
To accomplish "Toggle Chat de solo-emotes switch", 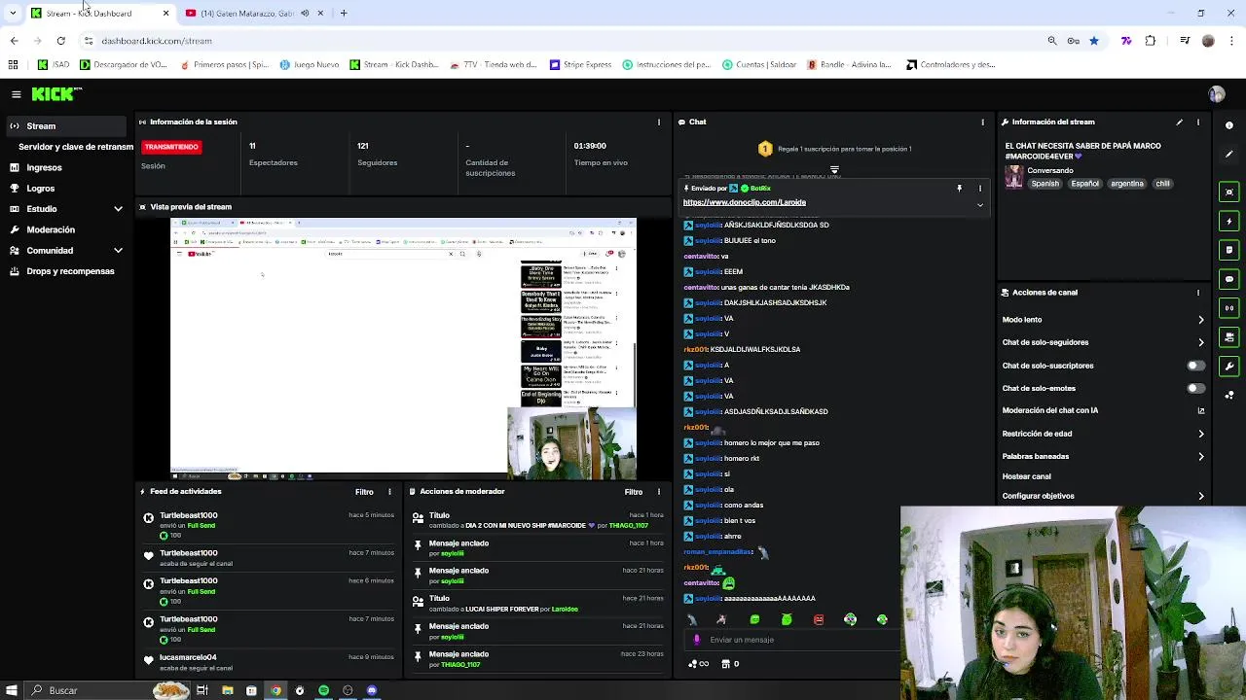I will [1195, 388].
